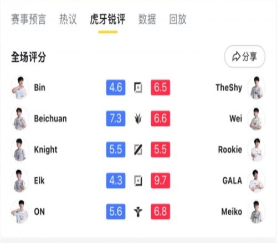Open GALA's avatar photo
Viewport: 277px width, 243px height.
257,181
